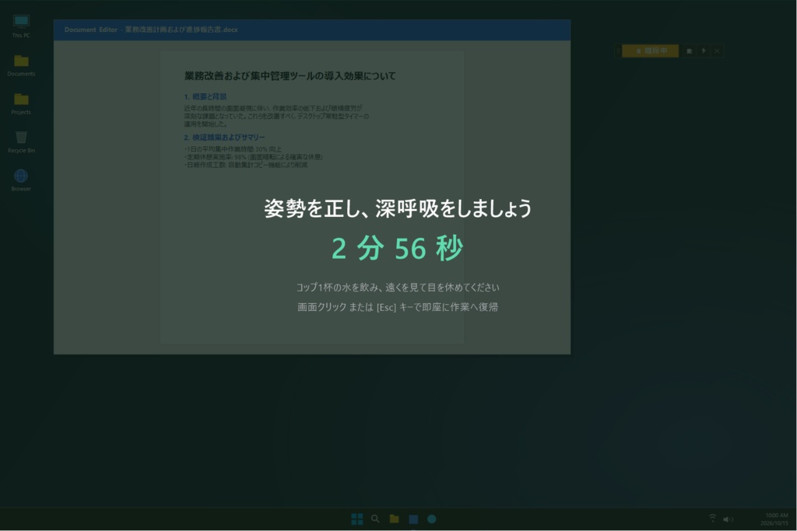Click the 離席中 status button on timer widget
This screenshot has width=797, height=531.
(650, 51)
